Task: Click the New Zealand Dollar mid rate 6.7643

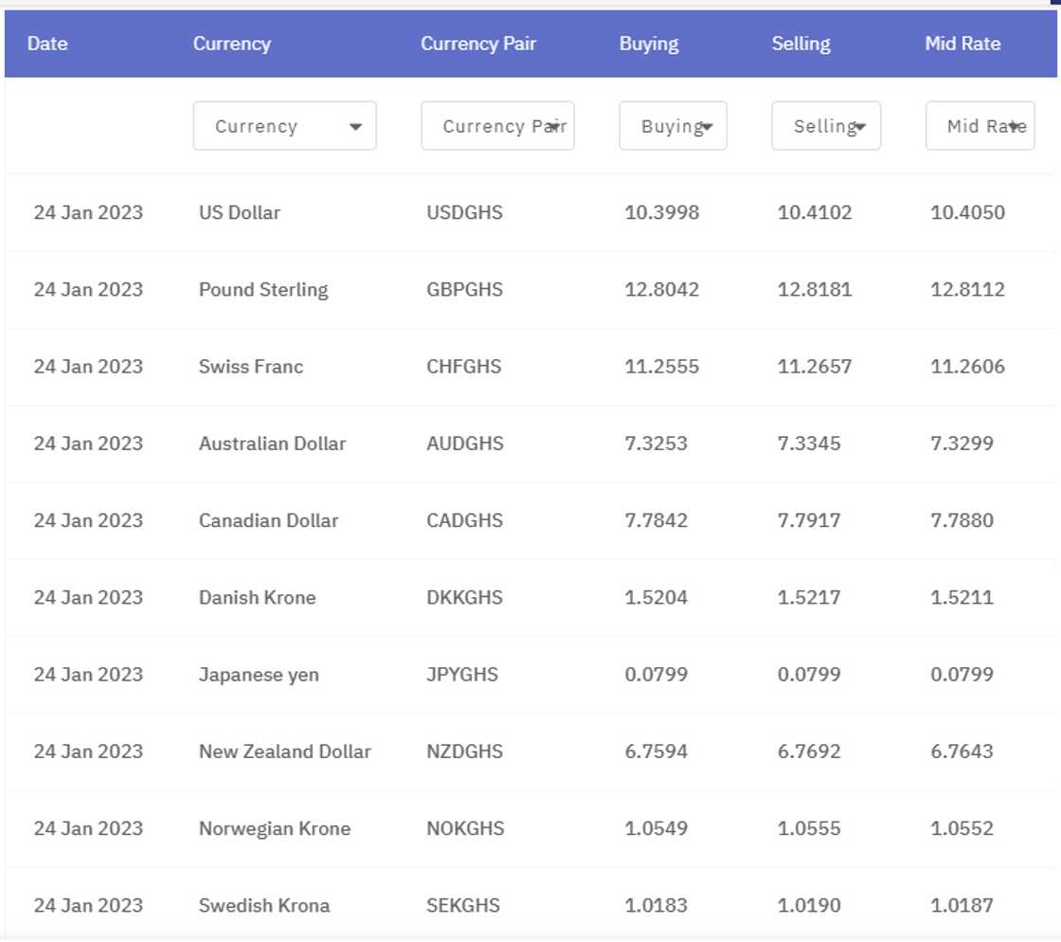Action: [x=962, y=752]
